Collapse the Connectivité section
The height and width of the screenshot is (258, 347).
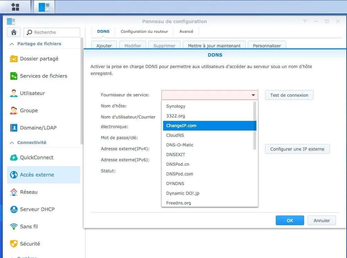(12, 143)
